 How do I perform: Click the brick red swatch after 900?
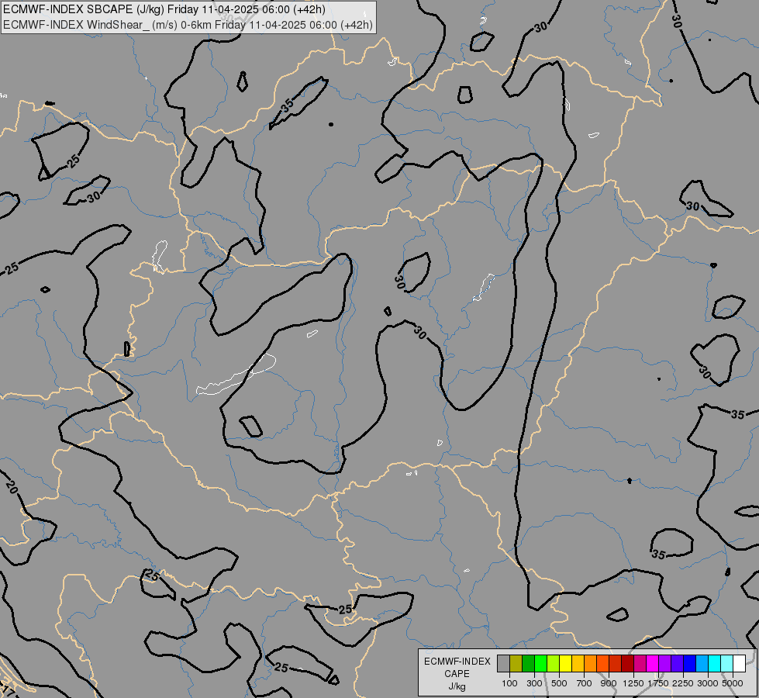616,664
